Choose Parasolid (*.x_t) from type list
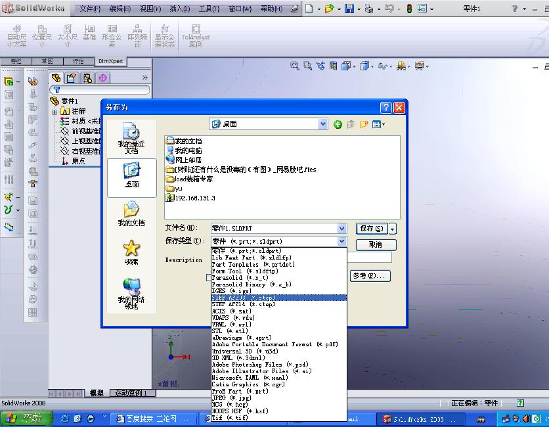Image resolution: width=549 pixels, height=431 pixels. tap(279, 278)
